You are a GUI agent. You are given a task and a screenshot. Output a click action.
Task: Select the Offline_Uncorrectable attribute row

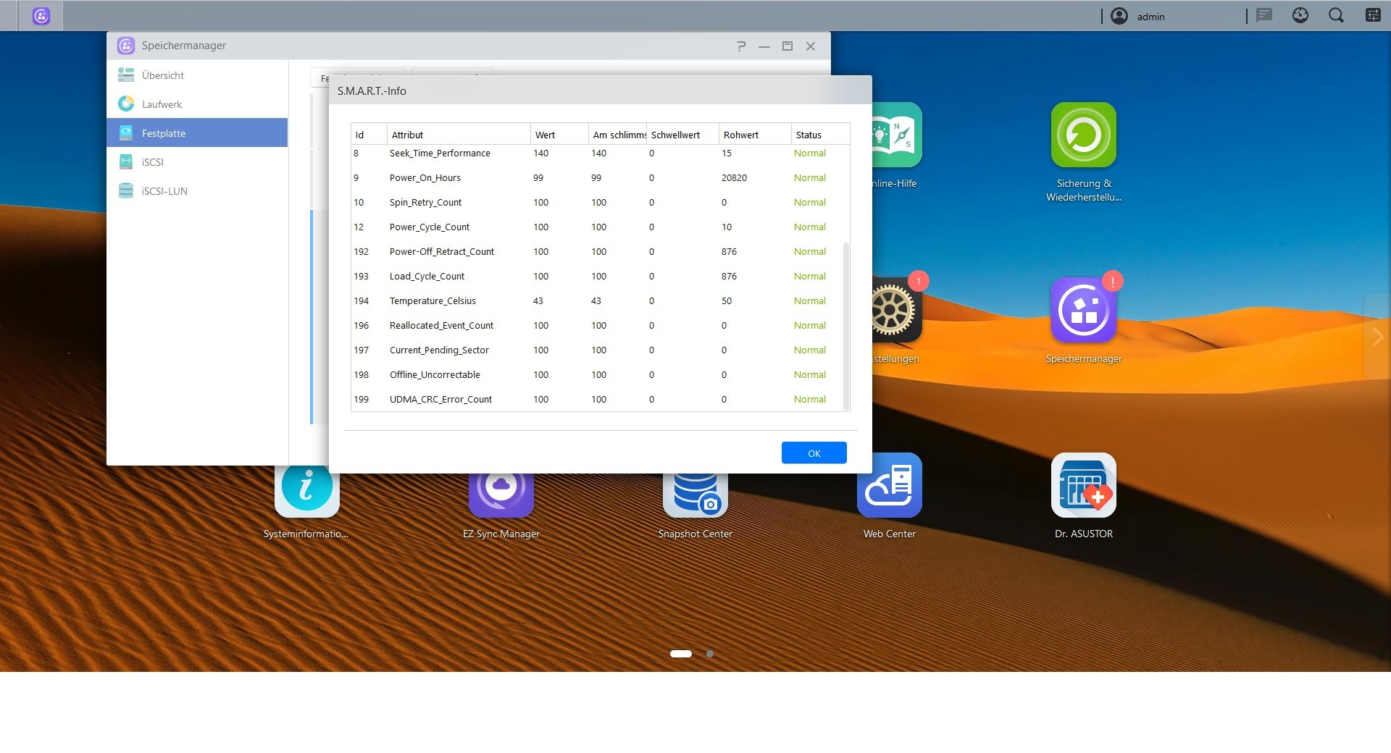click(597, 375)
